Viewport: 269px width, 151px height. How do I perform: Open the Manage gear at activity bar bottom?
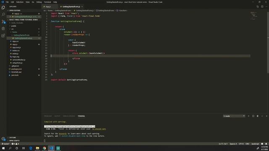pyautogui.click(x=3, y=139)
